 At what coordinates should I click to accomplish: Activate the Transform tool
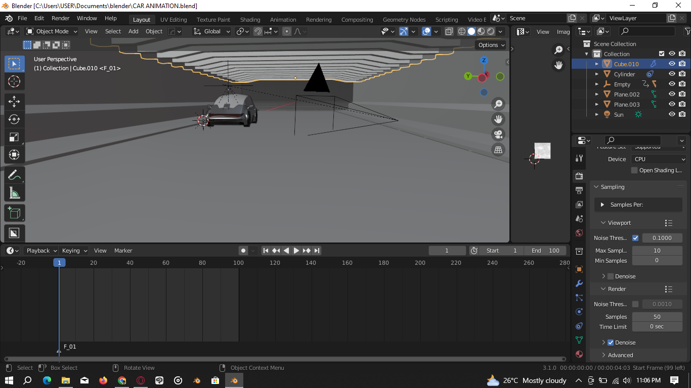click(x=14, y=155)
